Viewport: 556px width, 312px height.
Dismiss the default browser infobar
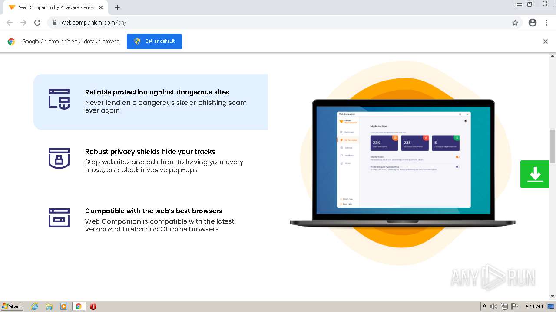[546, 42]
